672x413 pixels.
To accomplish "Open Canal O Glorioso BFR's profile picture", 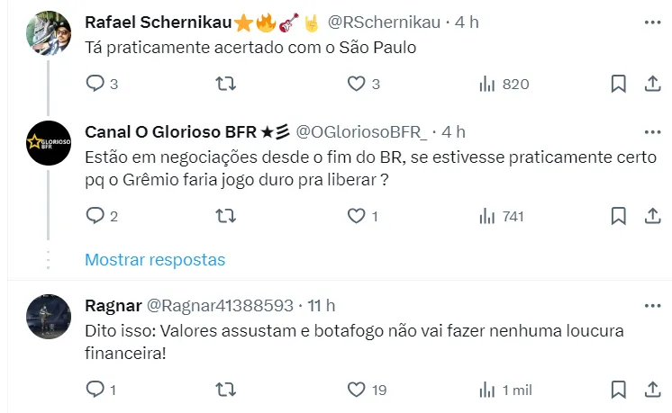I will pos(48,143).
